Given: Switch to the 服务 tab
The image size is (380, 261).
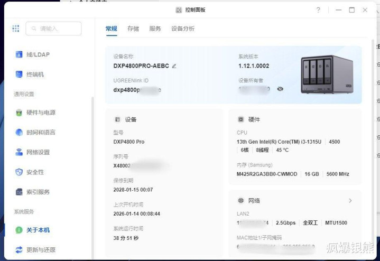Looking at the screenshot, I should tap(155, 29).
